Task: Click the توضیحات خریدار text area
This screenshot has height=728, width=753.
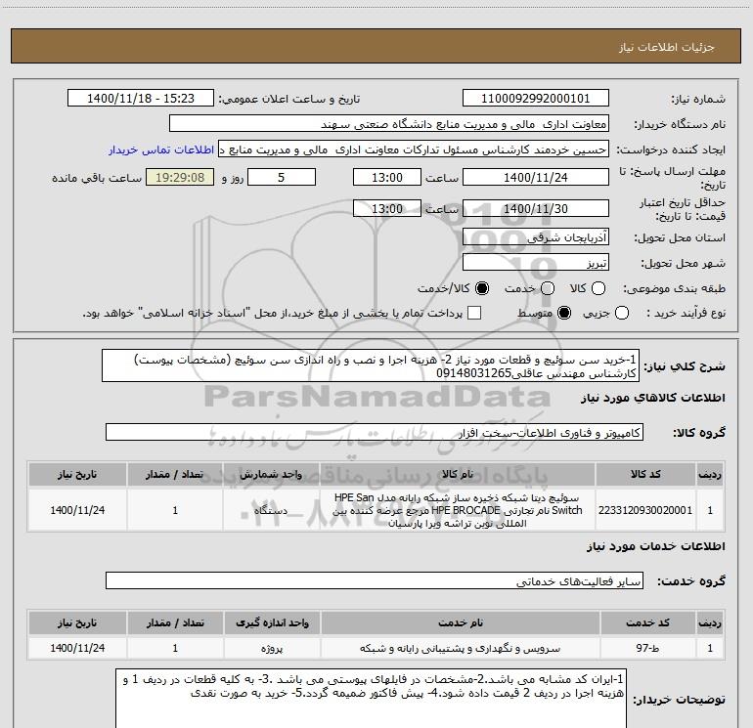Action: (372, 699)
